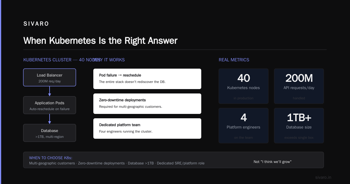The image size is (350, 184).
Task: Select the 'exceeds single box' caption
Action: pos(299,138)
